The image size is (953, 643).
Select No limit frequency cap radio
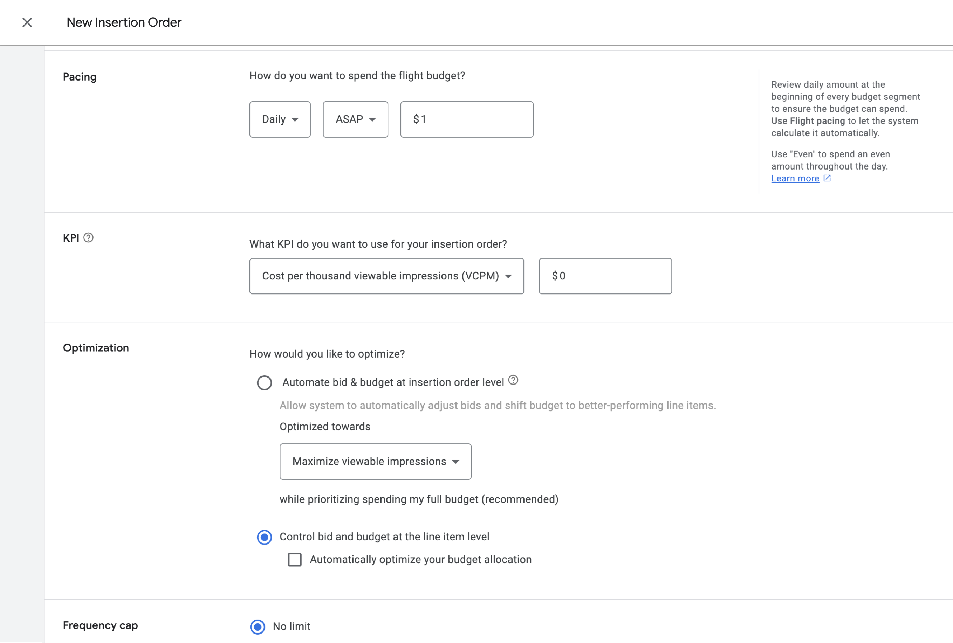[x=258, y=627]
